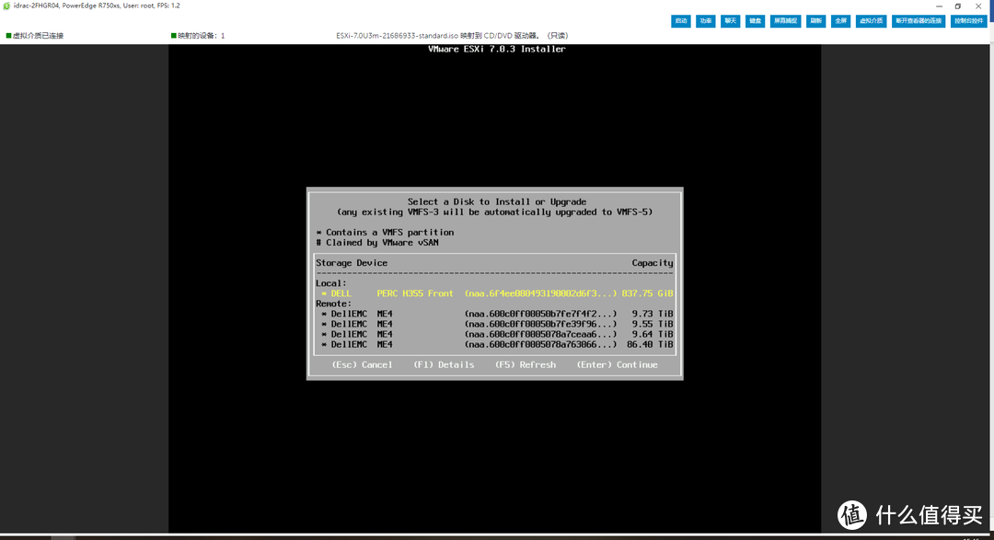Viewport: 994px width, 540px height.
Task: Click the Storage Device column header
Action: [352, 262]
